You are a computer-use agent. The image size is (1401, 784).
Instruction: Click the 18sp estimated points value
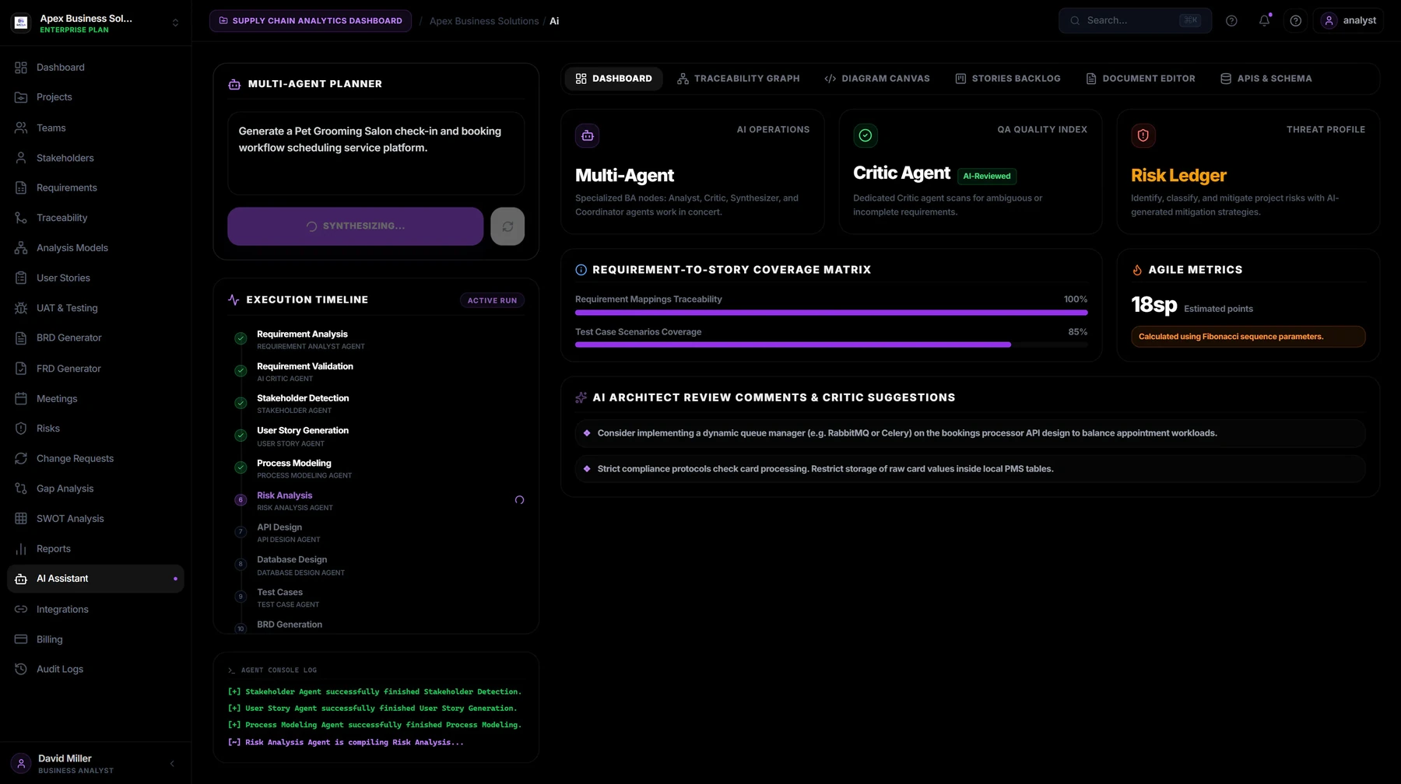(x=1153, y=305)
